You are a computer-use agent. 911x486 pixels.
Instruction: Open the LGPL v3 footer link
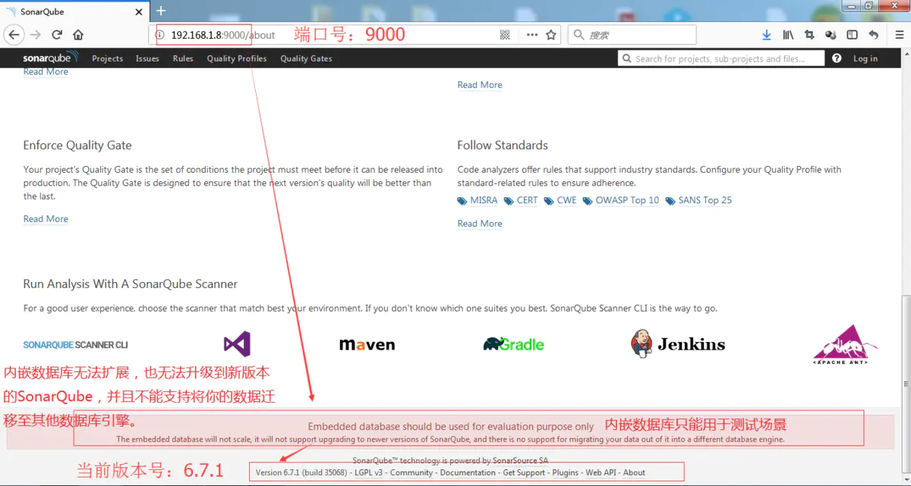point(368,472)
